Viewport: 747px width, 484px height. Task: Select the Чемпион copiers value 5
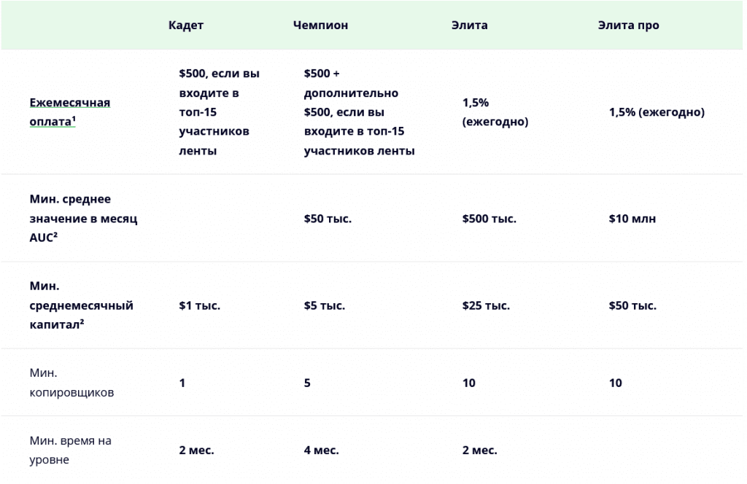click(307, 383)
